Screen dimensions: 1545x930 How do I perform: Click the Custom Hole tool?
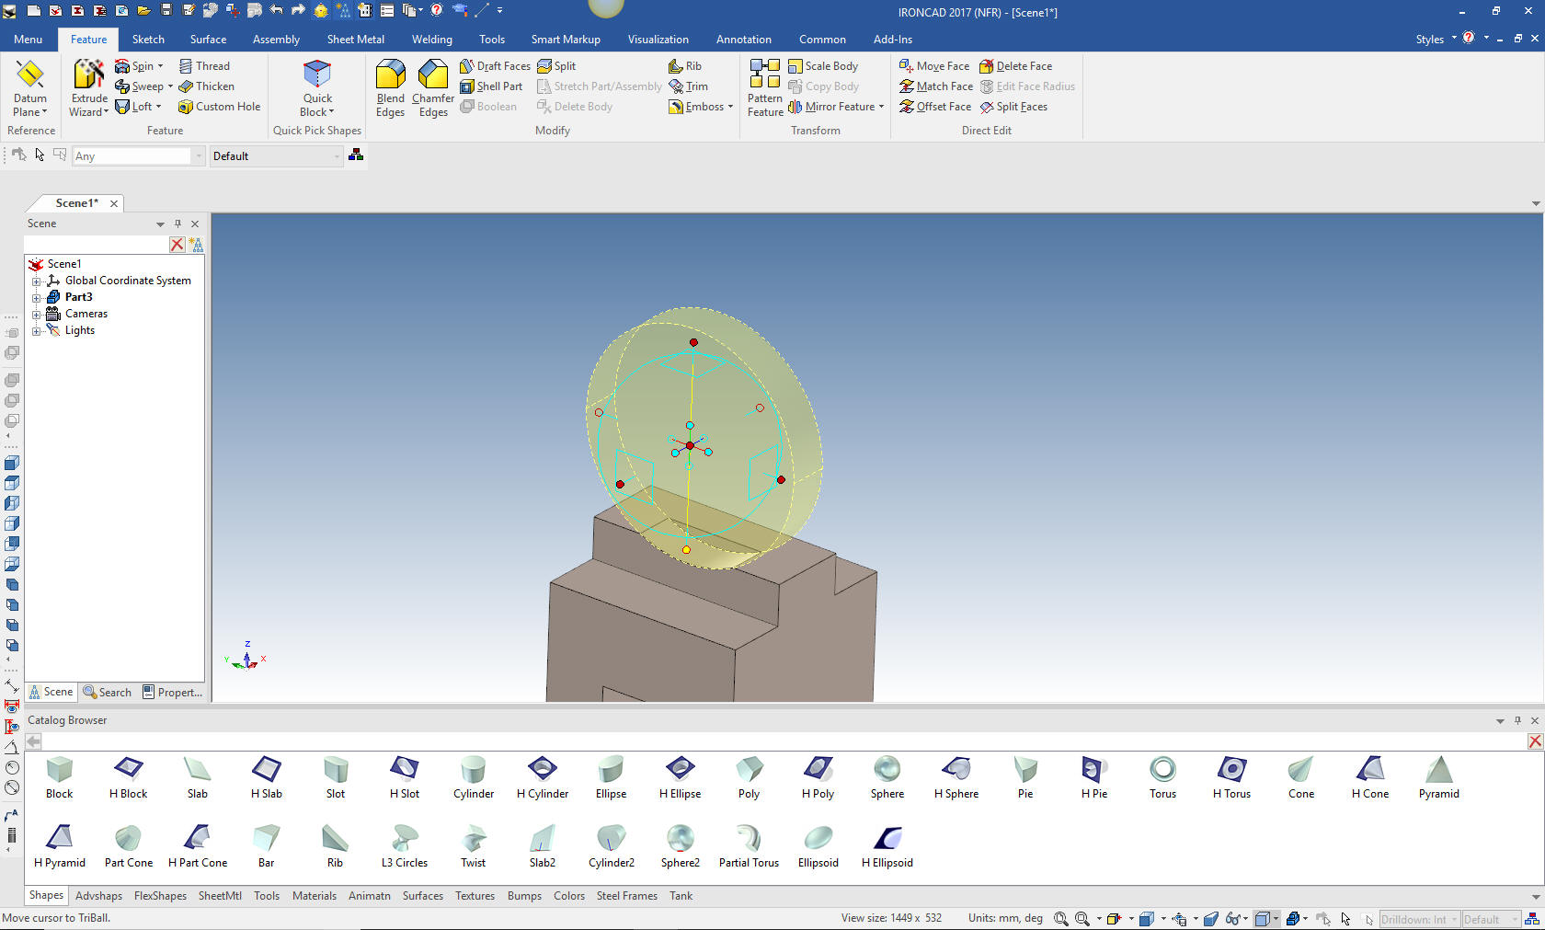219,107
